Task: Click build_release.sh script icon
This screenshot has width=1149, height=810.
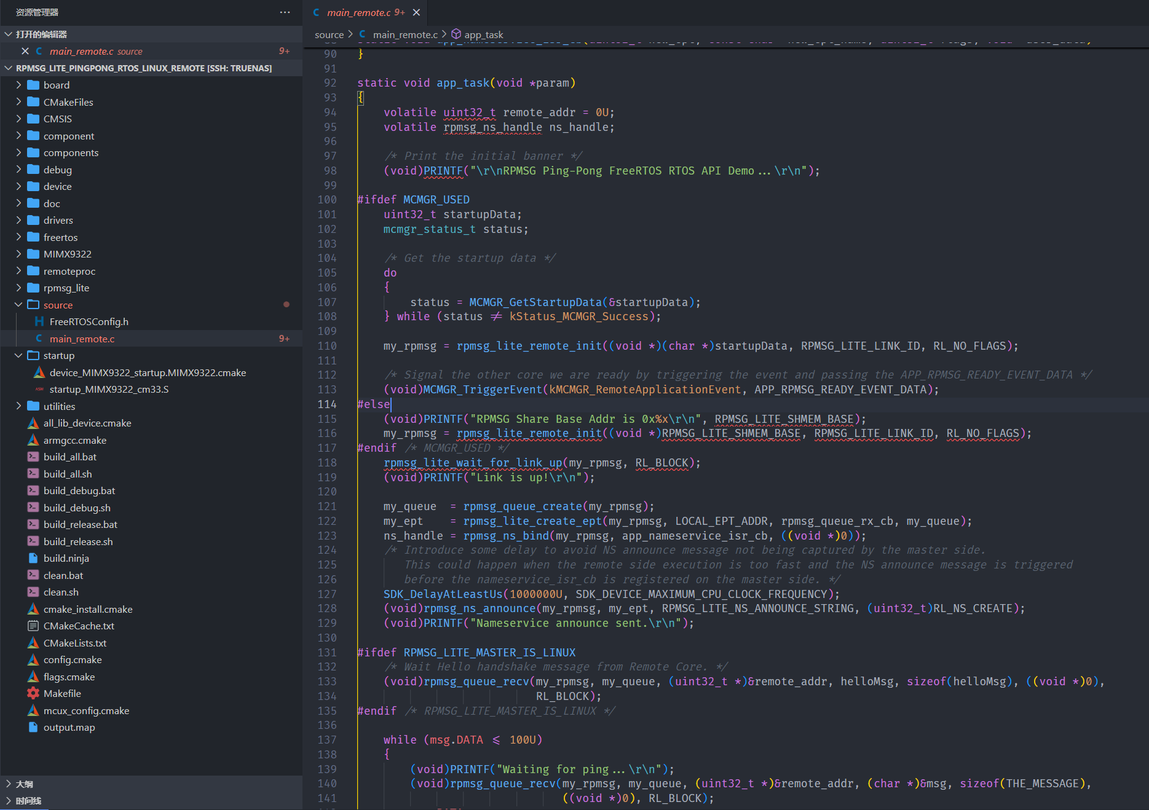Action: coord(33,541)
